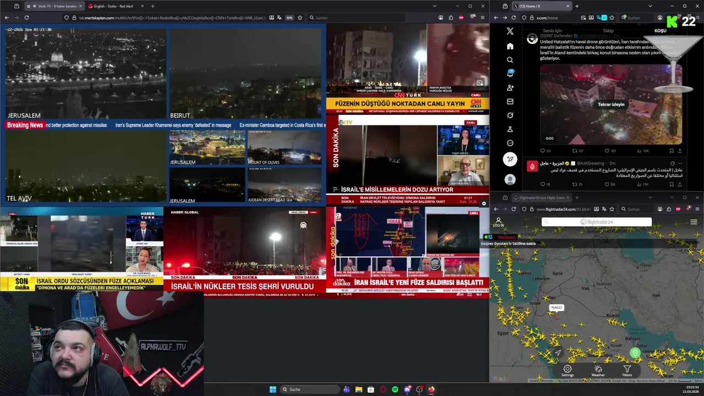The width and height of the screenshot is (704, 396).
Task: Repost the OSINT Defender post
Action: pos(577,151)
